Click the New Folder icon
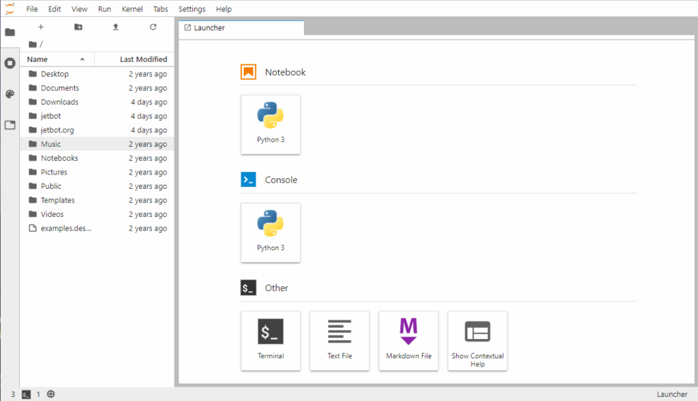 pyautogui.click(x=78, y=27)
